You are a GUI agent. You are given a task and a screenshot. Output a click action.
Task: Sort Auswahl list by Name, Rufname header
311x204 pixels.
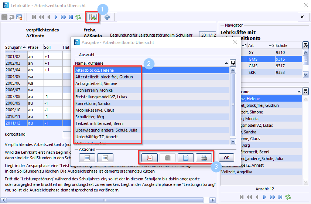[x=152, y=63]
